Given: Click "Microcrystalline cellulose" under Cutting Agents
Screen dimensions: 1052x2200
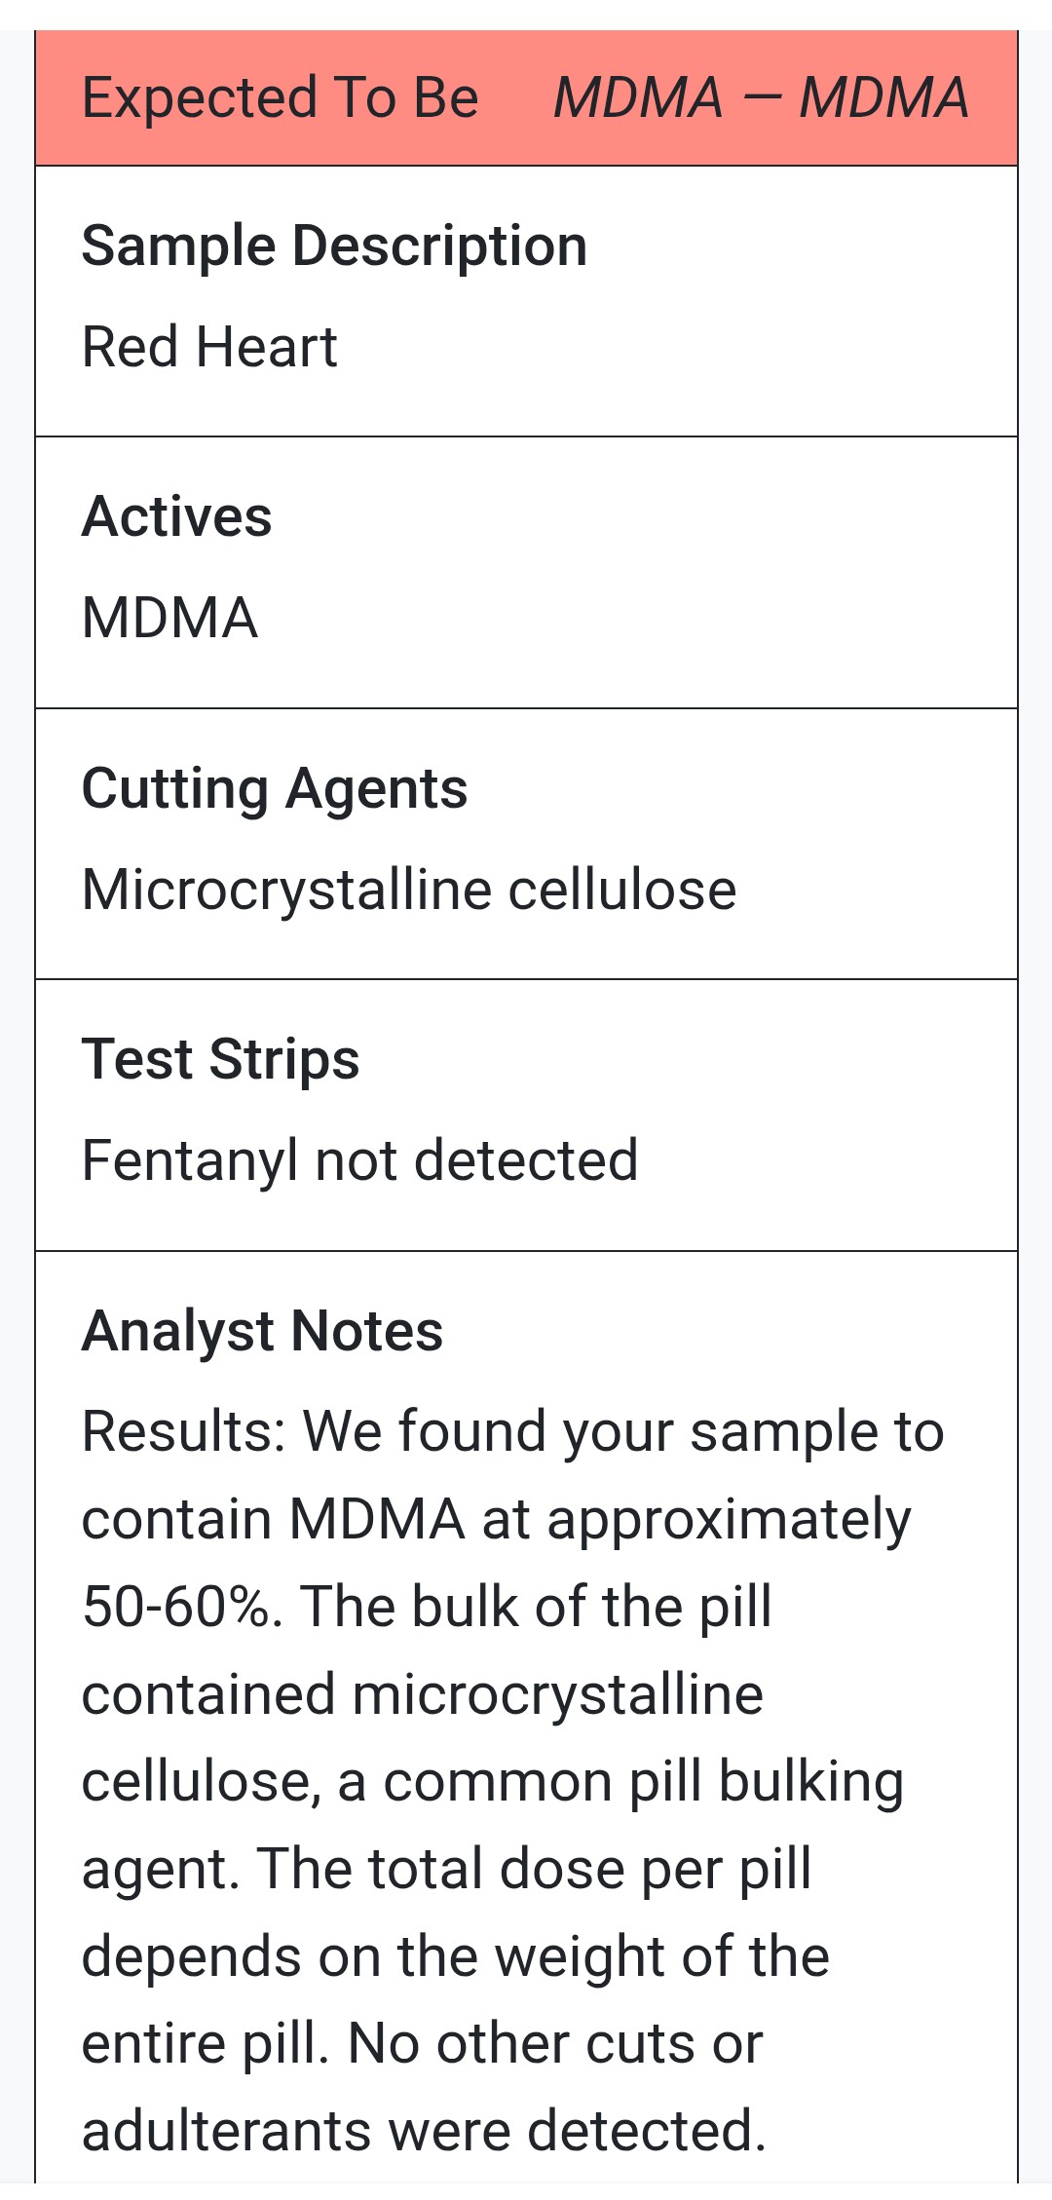Looking at the screenshot, I should pyautogui.click(x=409, y=890).
